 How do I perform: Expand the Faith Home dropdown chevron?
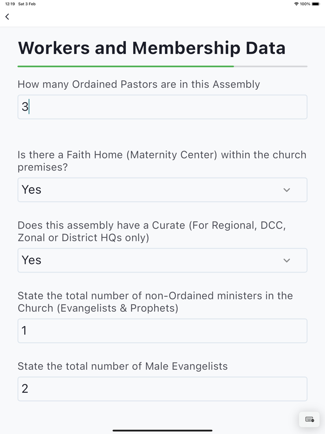[x=286, y=190]
